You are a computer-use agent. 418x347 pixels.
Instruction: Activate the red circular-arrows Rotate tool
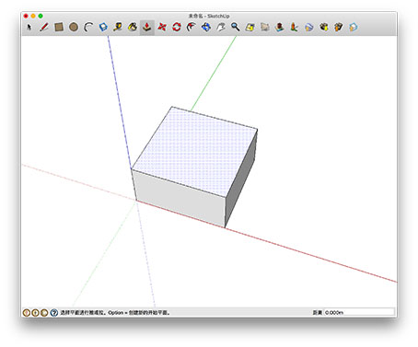[177, 27]
